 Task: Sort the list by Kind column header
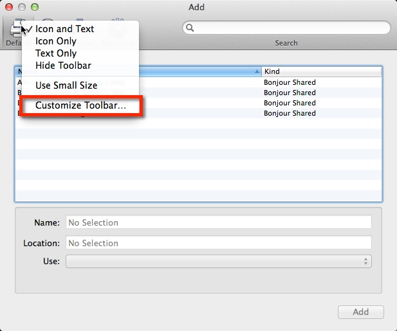click(x=320, y=71)
